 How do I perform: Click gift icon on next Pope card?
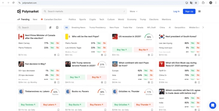[102, 55]
